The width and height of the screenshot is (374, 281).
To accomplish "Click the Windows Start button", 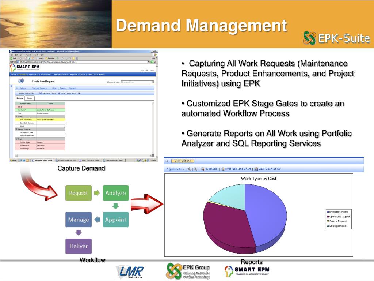I will click(14, 160).
